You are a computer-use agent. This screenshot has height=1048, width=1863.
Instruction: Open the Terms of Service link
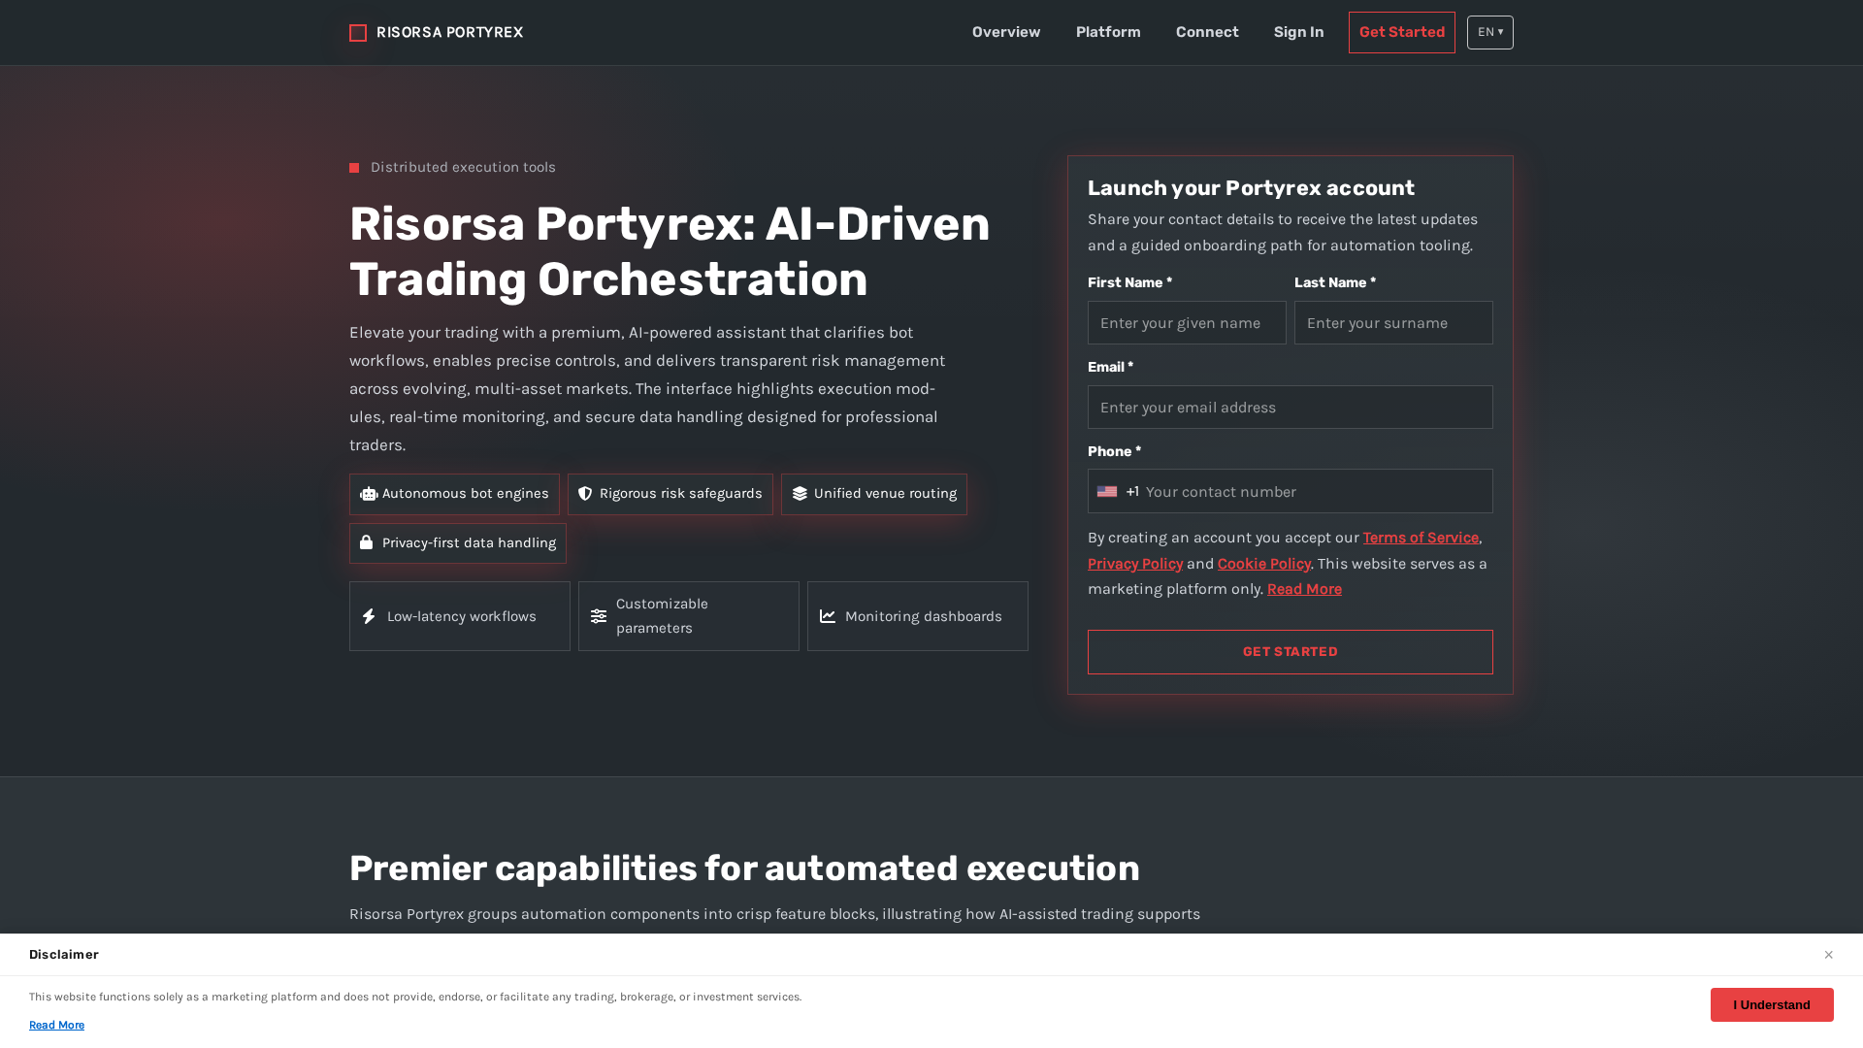coord(1421,538)
